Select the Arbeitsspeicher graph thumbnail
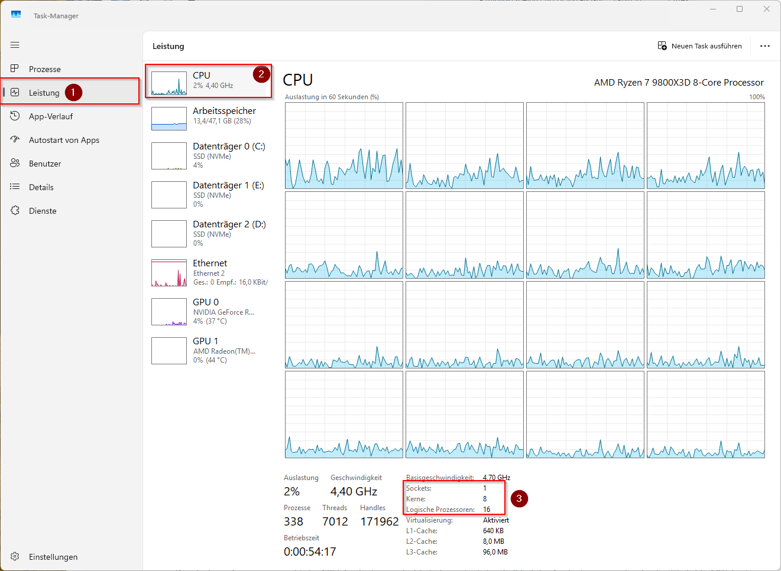The width and height of the screenshot is (781, 571). click(x=169, y=119)
